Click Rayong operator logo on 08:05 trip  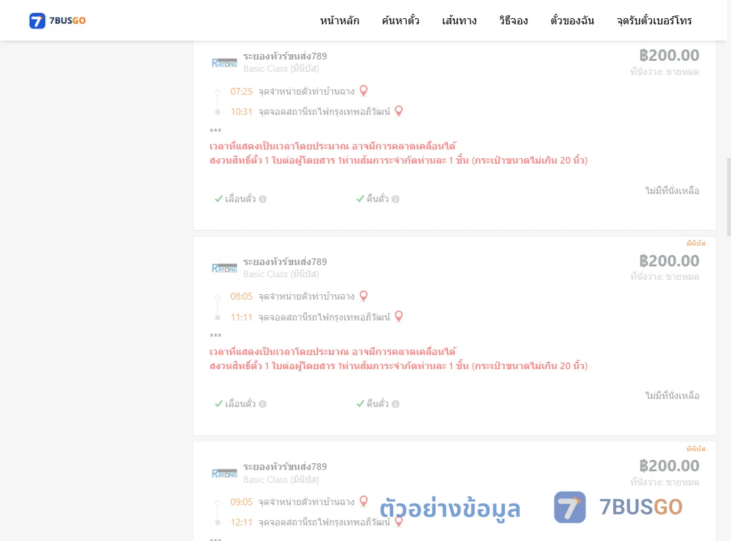point(224,268)
